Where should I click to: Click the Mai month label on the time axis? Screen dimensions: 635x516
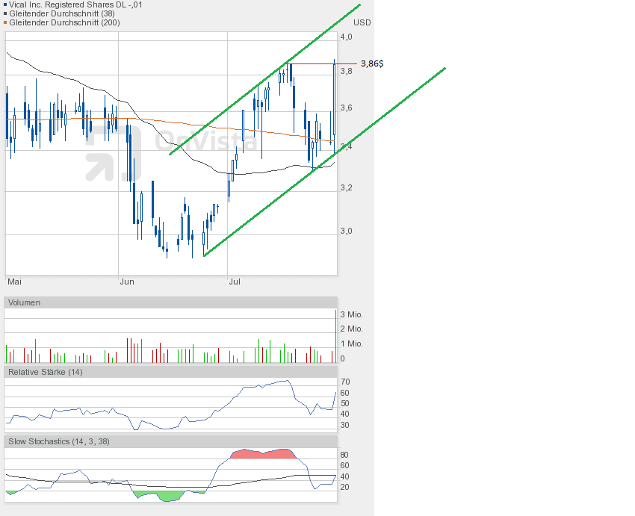[15, 282]
